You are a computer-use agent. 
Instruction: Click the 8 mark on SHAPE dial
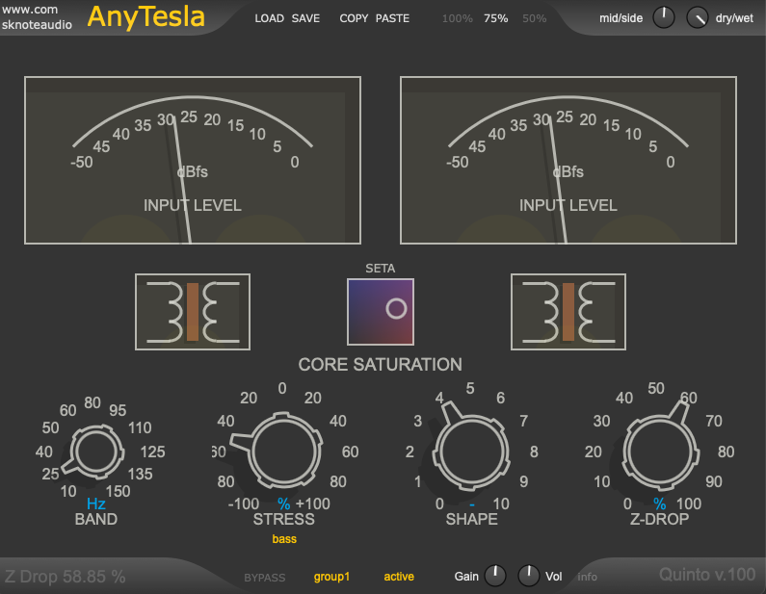point(534,452)
